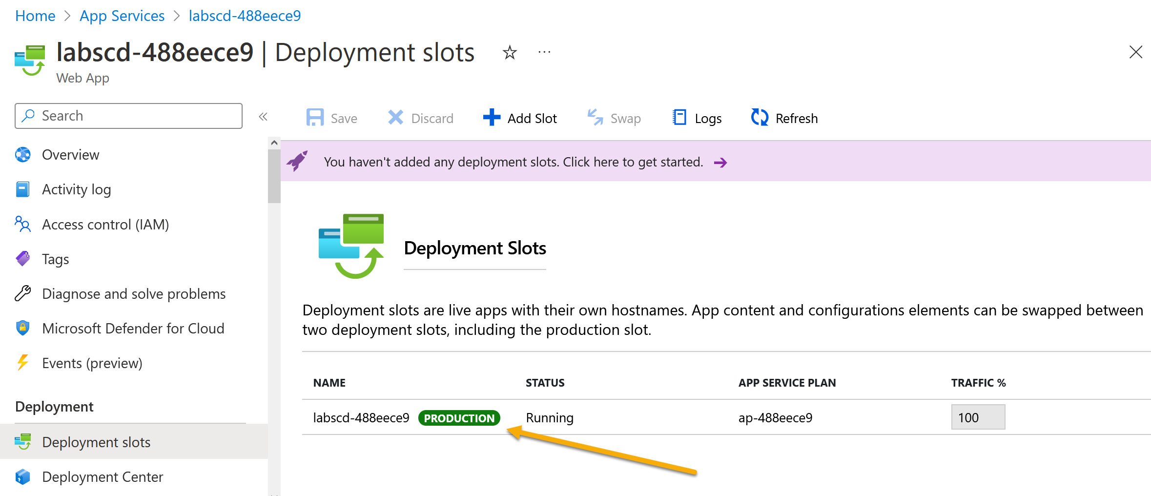Click the rocket icon in the banner
Image resolution: width=1151 pixels, height=496 pixels.
pyautogui.click(x=297, y=161)
